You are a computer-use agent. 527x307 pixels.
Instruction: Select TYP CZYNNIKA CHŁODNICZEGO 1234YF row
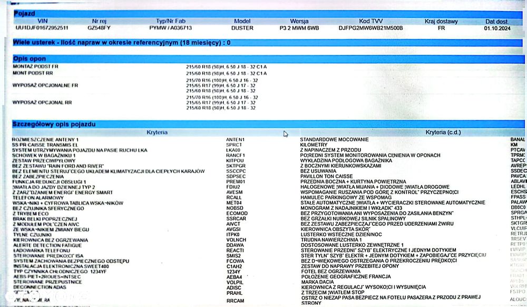click(60, 271)
